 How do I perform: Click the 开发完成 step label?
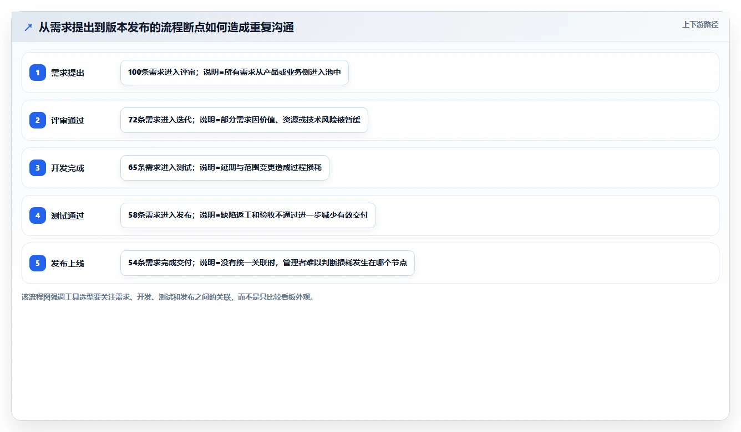pyautogui.click(x=68, y=168)
